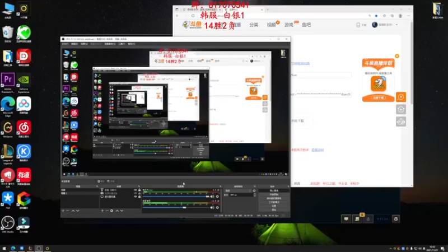The image size is (448, 252).
Task: Expand Douyu user account dropdown arrow
Action: 396,25
